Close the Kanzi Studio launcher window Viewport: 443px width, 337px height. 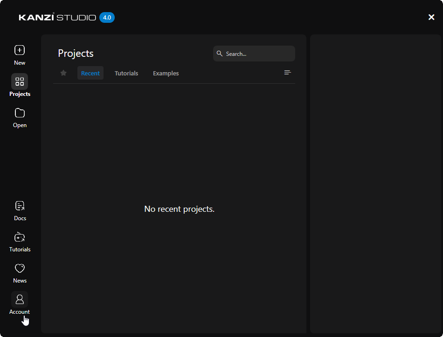pyautogui.click(x=431, y=17)
